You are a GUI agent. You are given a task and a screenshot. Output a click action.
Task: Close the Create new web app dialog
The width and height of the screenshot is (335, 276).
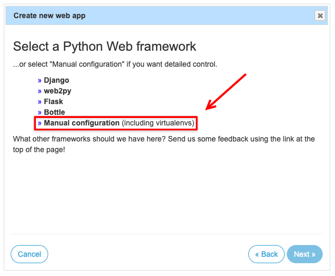[320, 15]
